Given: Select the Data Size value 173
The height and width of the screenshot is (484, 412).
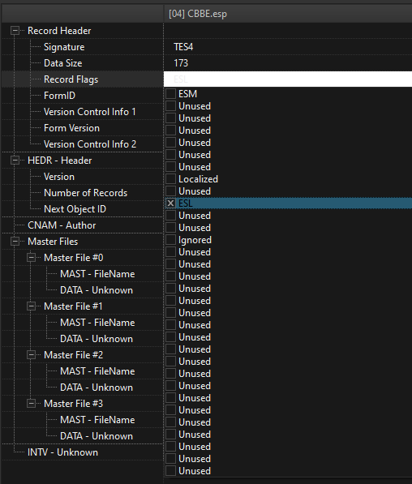Looking at the screenshot, I should click(x=181, y=63).
